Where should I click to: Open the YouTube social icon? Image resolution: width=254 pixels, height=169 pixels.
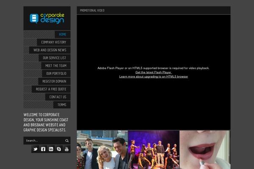(66, 149)
